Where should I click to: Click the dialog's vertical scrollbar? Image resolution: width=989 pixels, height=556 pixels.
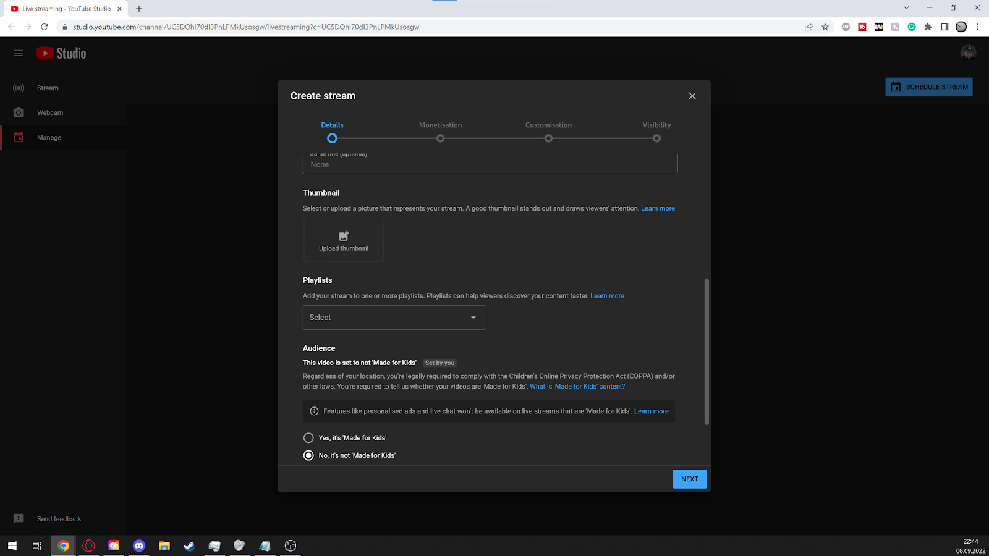[x=707, y=351]
